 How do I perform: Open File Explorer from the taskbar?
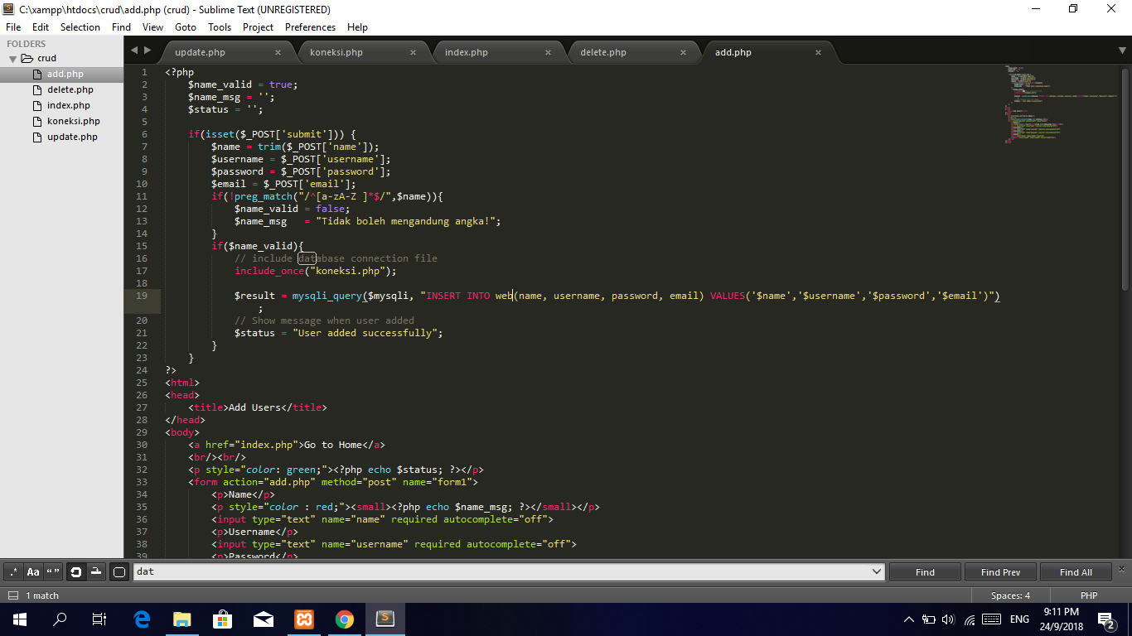coord(182,619)
